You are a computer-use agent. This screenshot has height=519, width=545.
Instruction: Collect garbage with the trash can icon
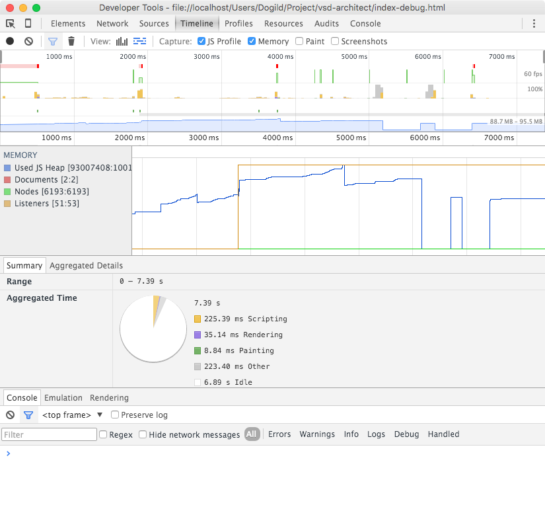[71, 42]
